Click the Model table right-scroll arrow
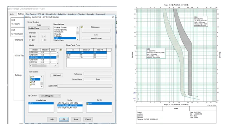 pos(55,66)
